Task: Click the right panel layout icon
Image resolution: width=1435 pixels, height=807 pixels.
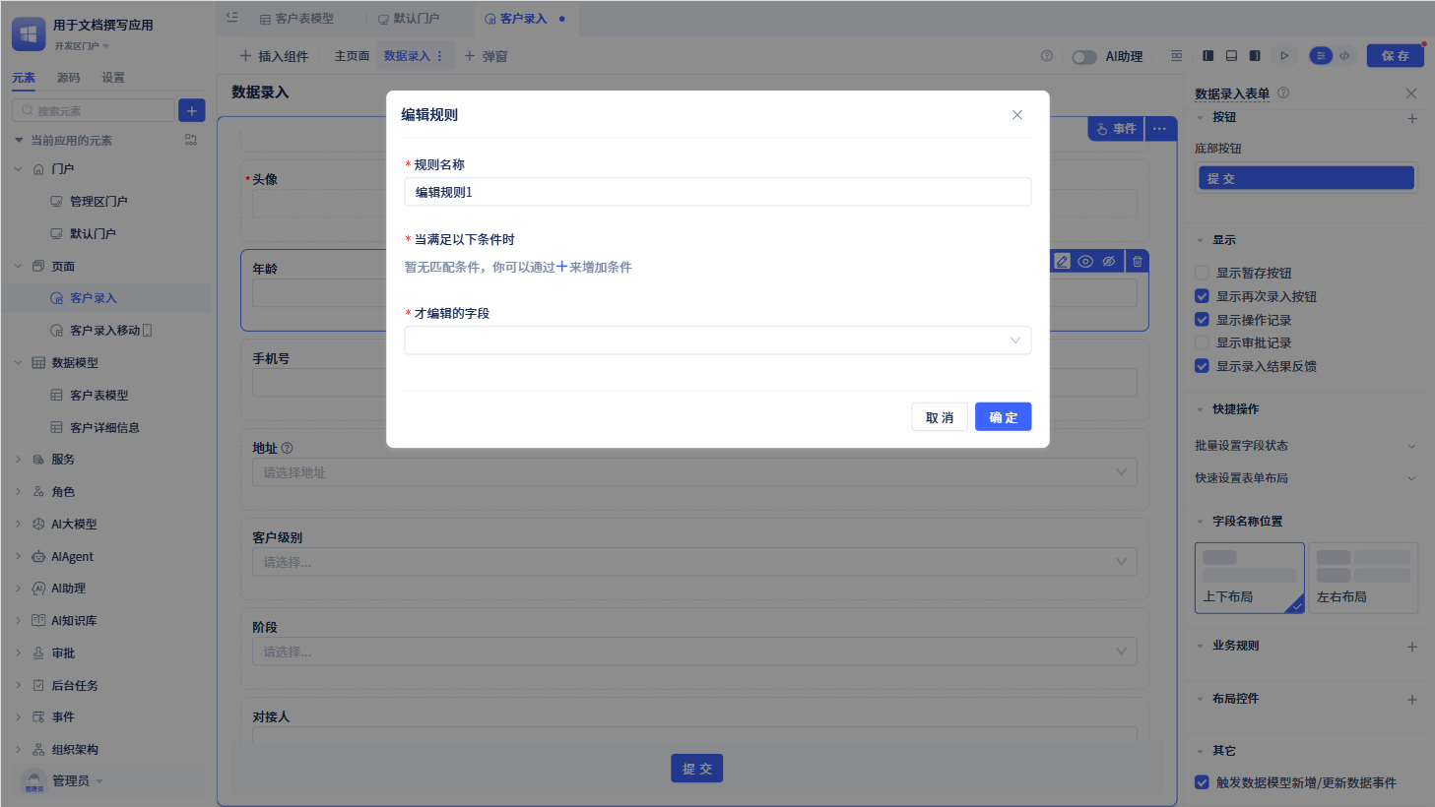Action: pos(1255,56)
